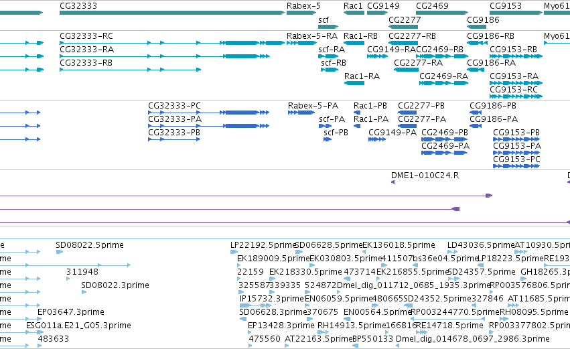The width and height of the screenshot is (570, 349).
Task: Select transcript CG9186-RA
Action: (x=491, y=62)
